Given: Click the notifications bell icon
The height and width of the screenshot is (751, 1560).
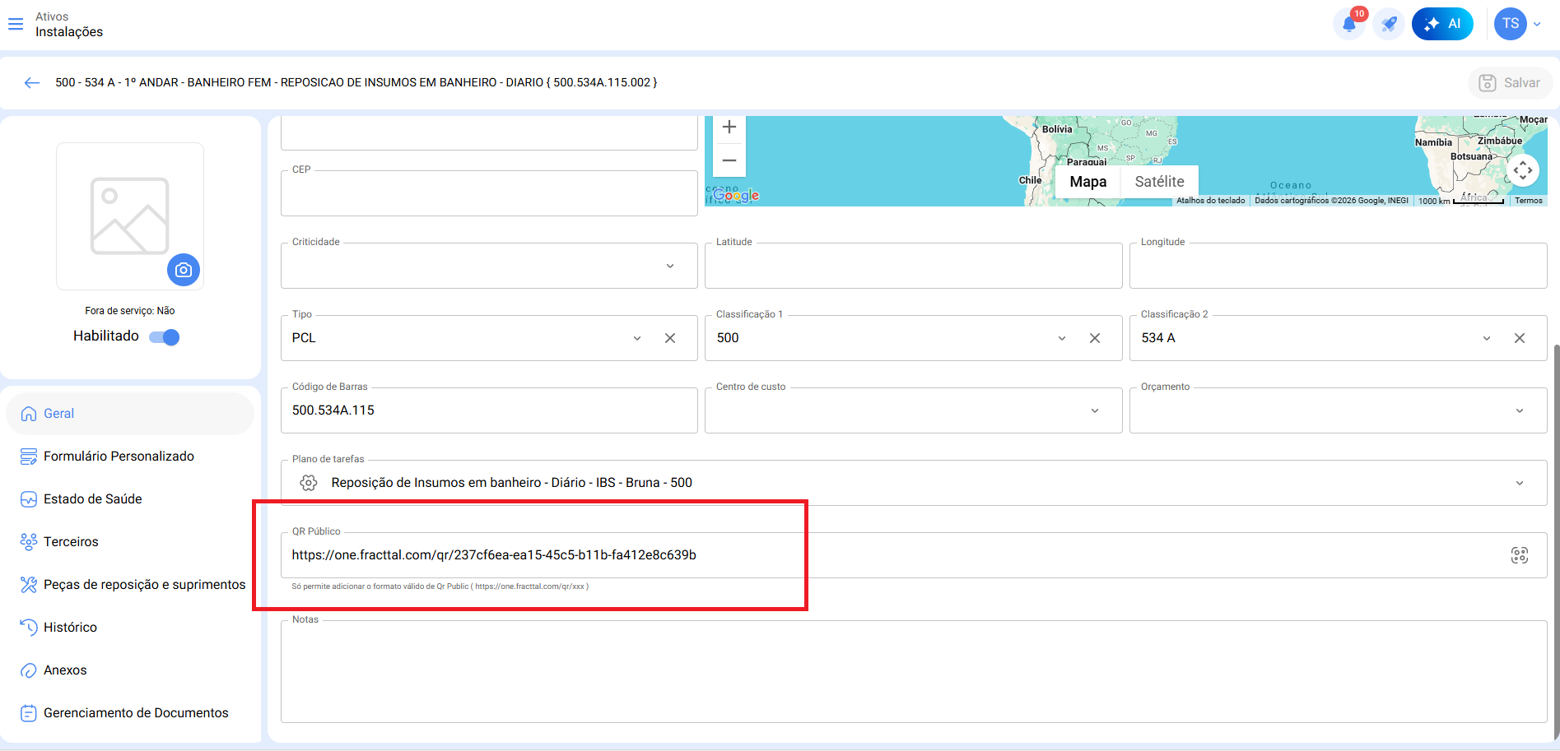Looking at the screenshot, I should [1348, 24].
